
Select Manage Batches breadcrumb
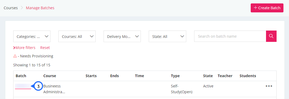40,8
